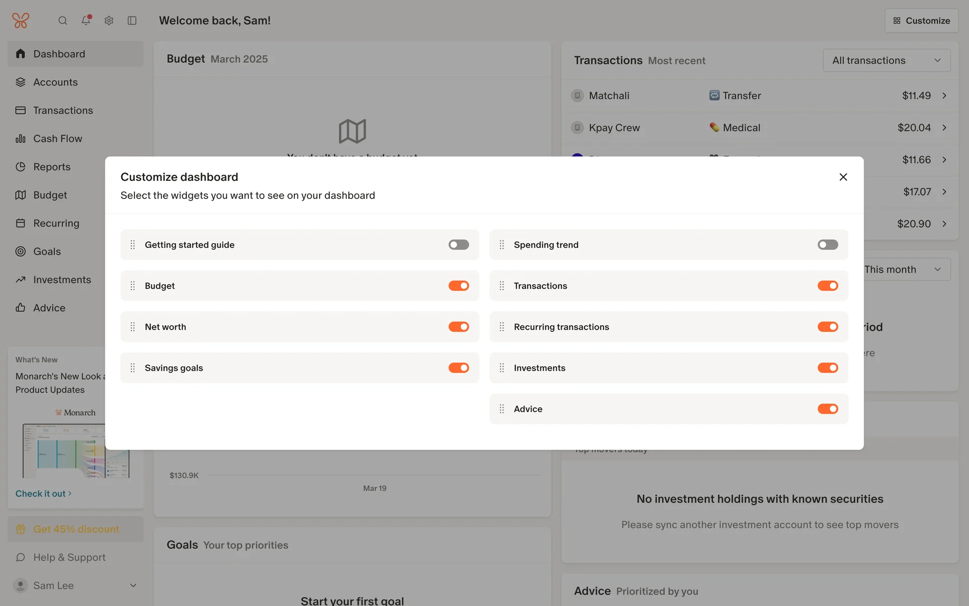The width and height of the screenshot is (969, 606).
Task: Open the notifications bell
Action: (x=86, y=20)
